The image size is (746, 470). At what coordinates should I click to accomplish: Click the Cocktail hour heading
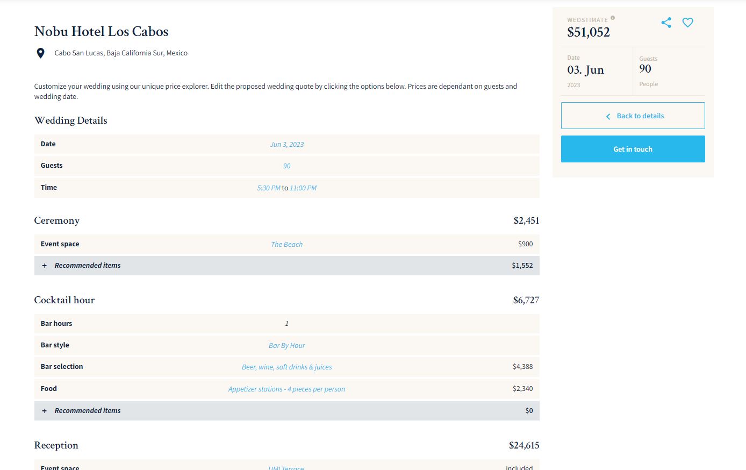[x=64, y=300]
